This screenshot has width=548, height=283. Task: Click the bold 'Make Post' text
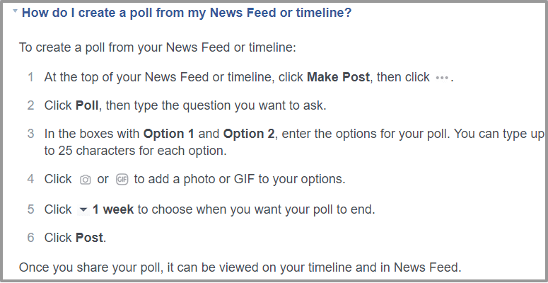[338, 77]
